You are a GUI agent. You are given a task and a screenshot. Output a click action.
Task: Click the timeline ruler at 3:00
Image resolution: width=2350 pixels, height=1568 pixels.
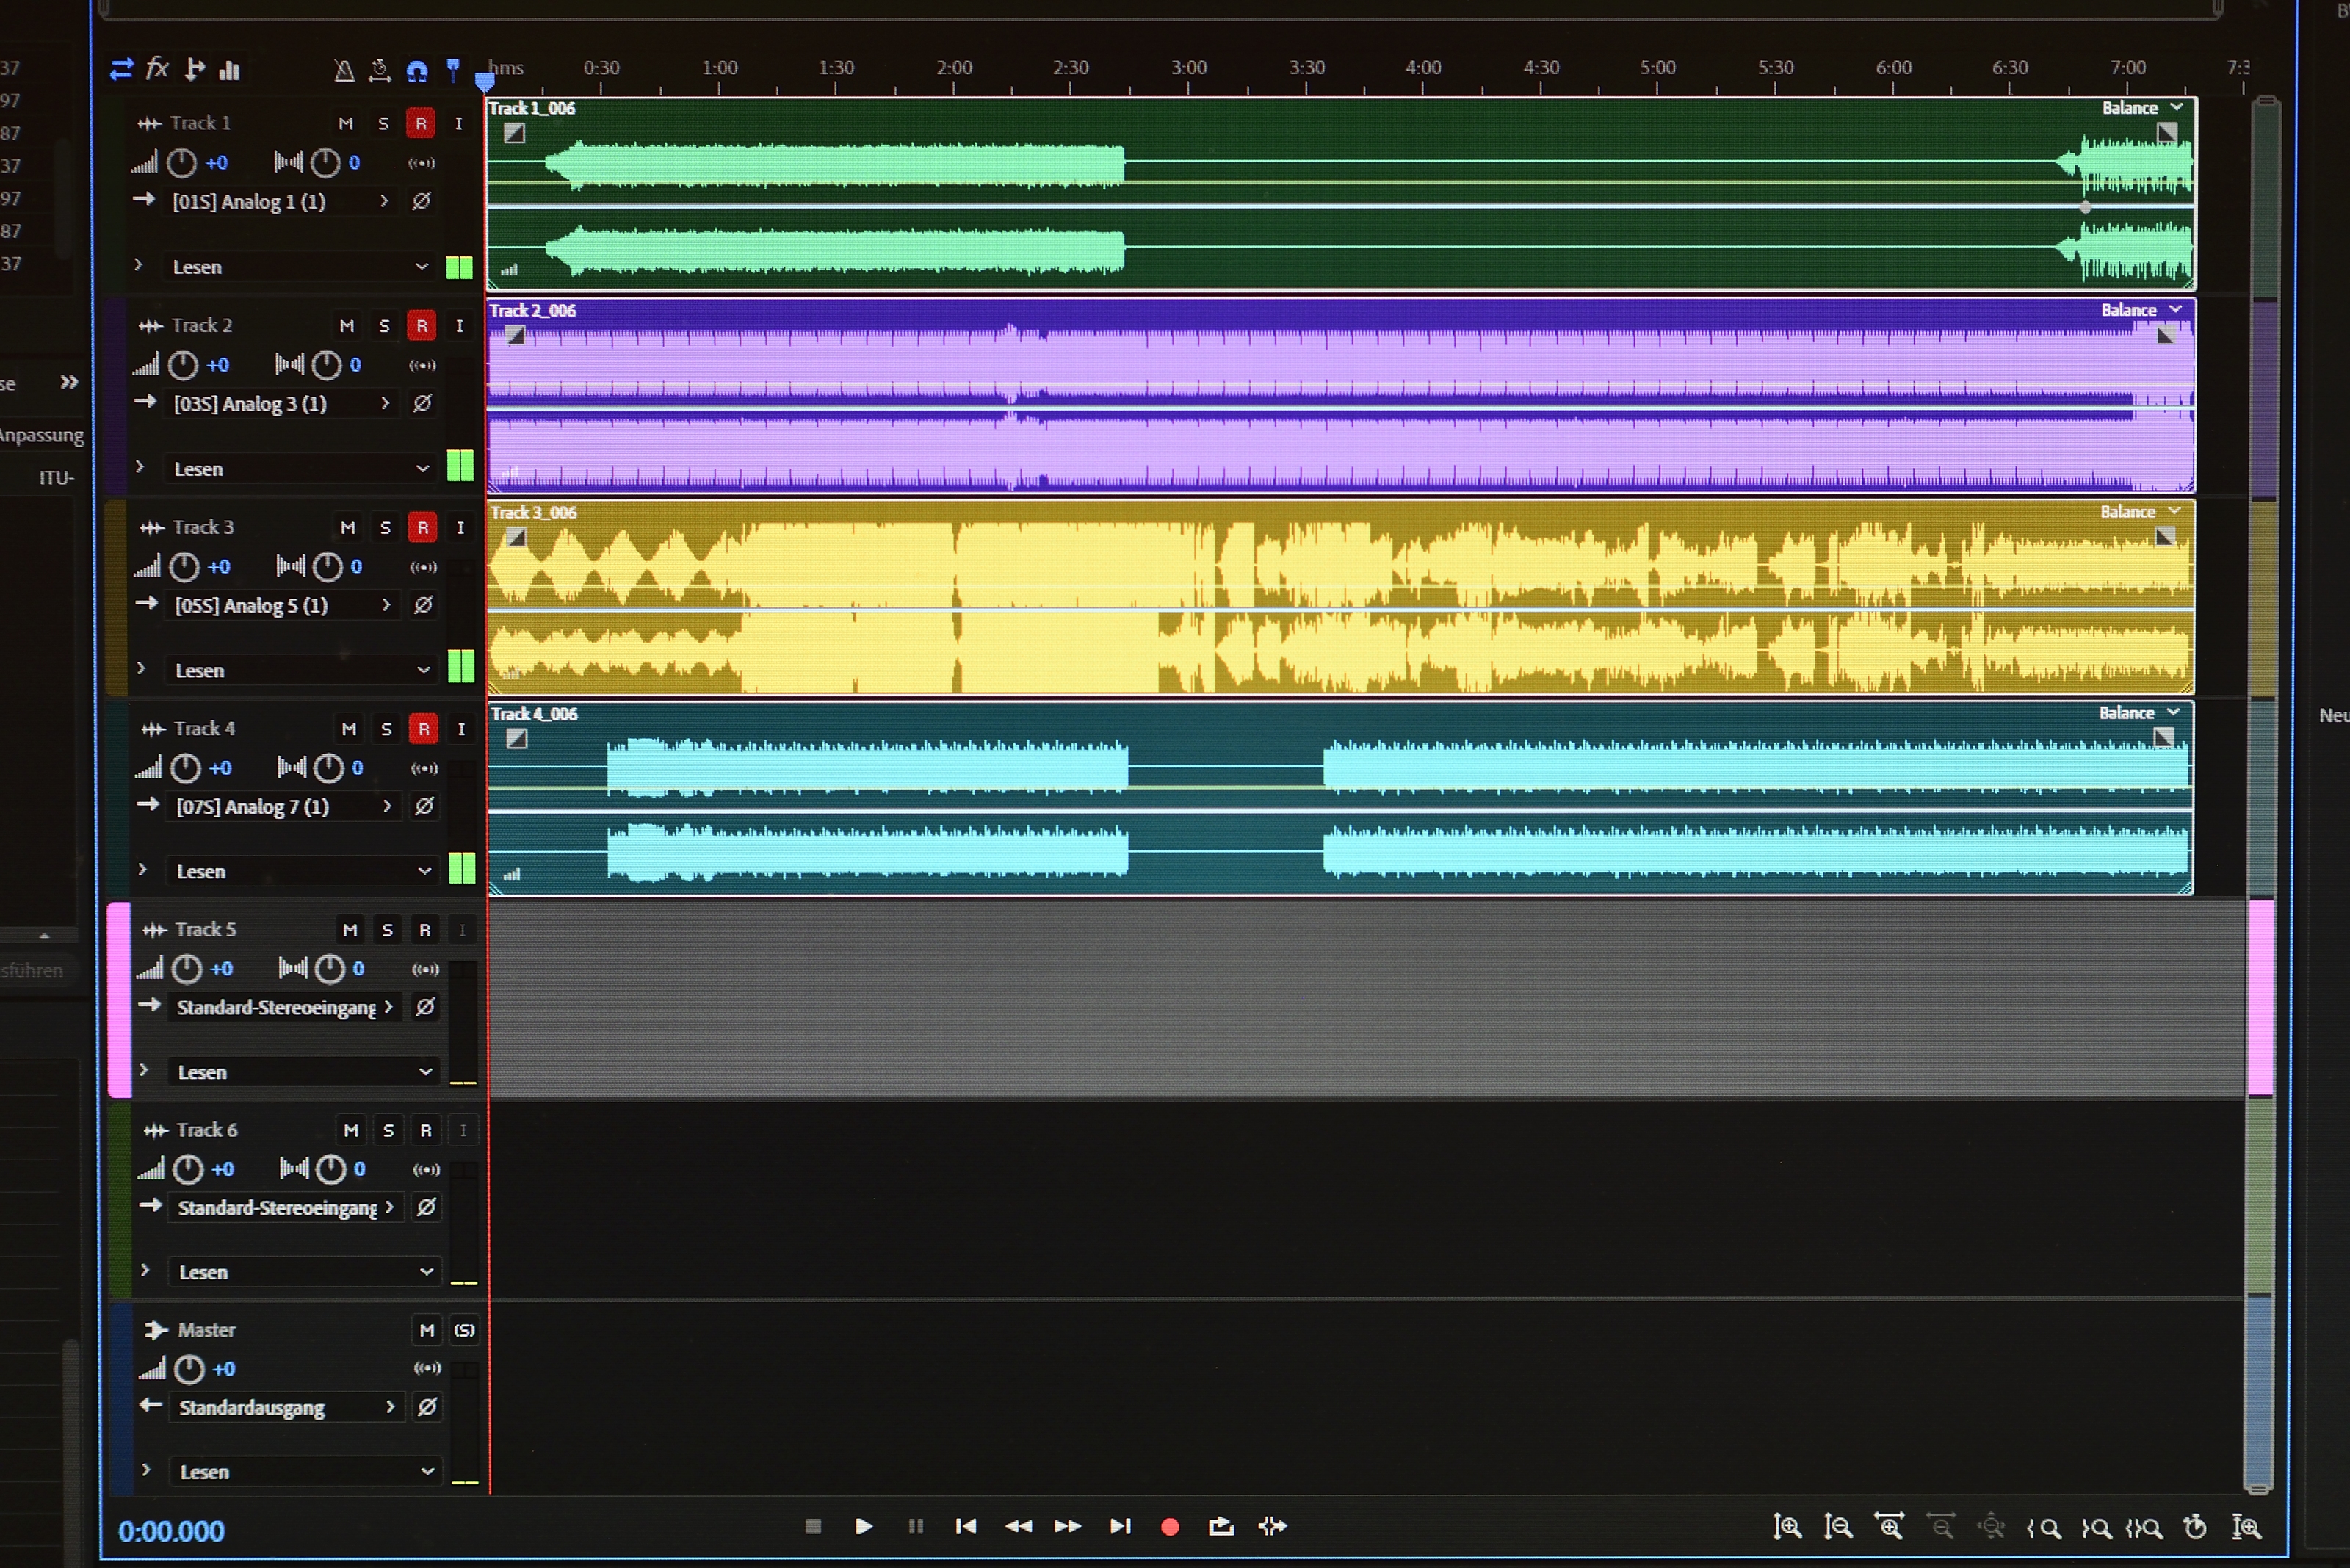[1188, 68]
